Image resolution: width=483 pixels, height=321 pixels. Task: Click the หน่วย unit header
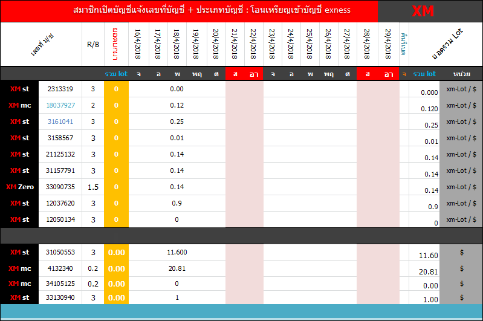(x=461, y=74)
